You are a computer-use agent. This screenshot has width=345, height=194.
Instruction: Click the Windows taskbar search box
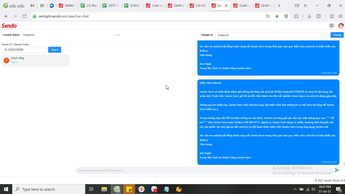coord(49,189)
